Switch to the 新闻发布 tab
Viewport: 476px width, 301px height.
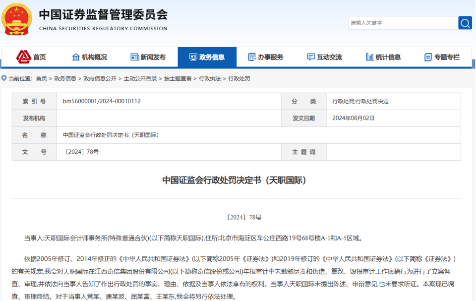148,56
